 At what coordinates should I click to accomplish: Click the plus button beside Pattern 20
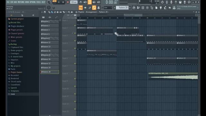(130, 8)
